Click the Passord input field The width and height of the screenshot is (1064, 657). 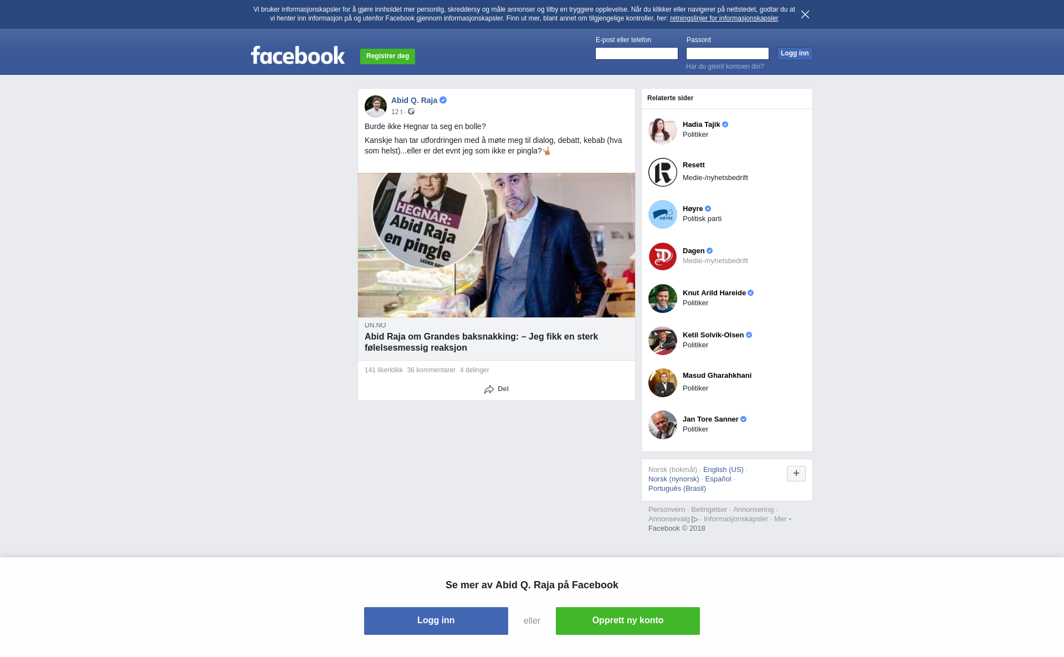point(728,53)
